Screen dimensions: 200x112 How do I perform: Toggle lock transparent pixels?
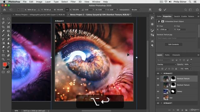pos(162,69)
